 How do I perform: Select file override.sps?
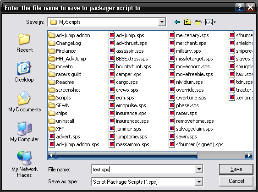coord(186,90)
